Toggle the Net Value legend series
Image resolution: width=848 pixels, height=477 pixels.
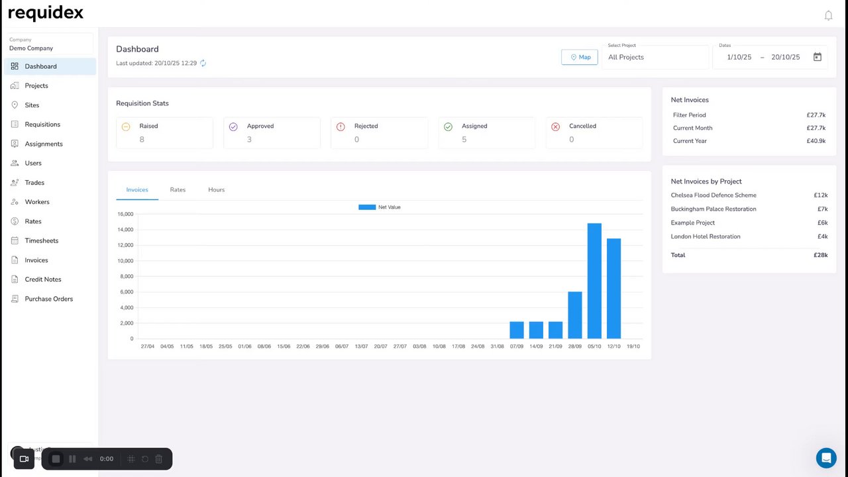(x=380, y=207)
